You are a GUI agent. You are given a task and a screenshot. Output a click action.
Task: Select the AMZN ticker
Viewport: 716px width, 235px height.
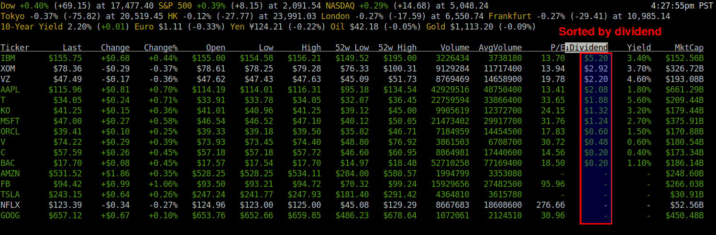coord(10,174)
